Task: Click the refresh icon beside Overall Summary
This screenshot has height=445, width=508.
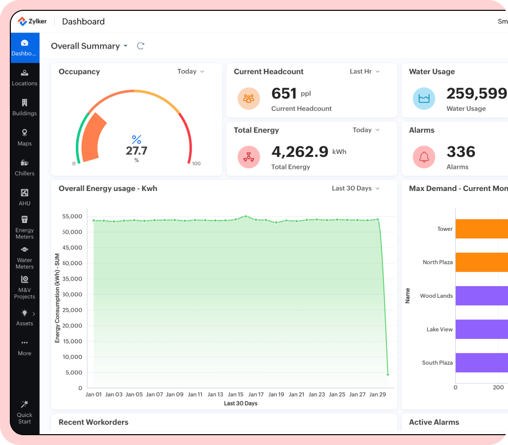Action: pos(140,46)
